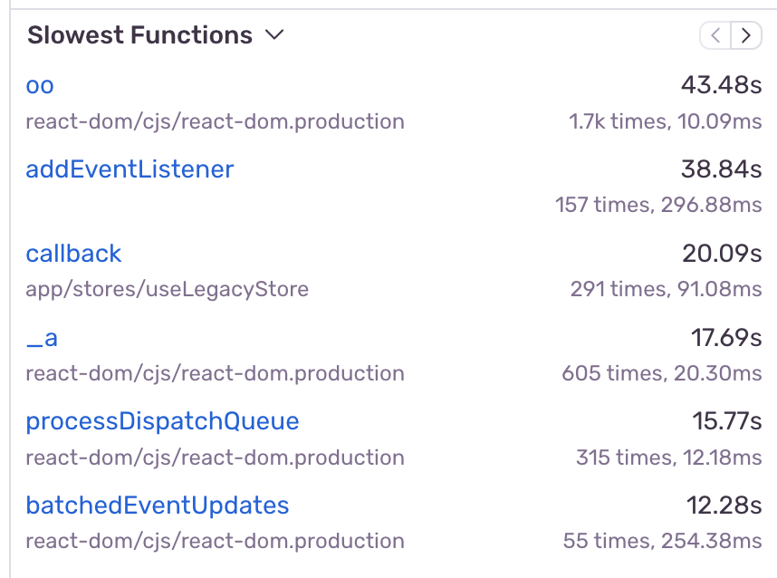Click the '315 times, 12.18ms' stat

pyautogui.click(x=668, y=458)
